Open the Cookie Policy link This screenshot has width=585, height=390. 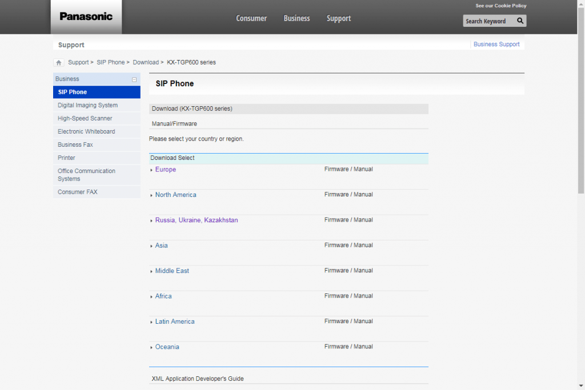(500, 6)
